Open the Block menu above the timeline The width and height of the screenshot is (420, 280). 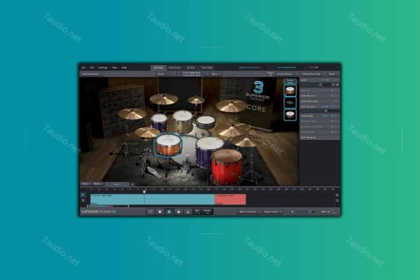[x=97, y=184]
